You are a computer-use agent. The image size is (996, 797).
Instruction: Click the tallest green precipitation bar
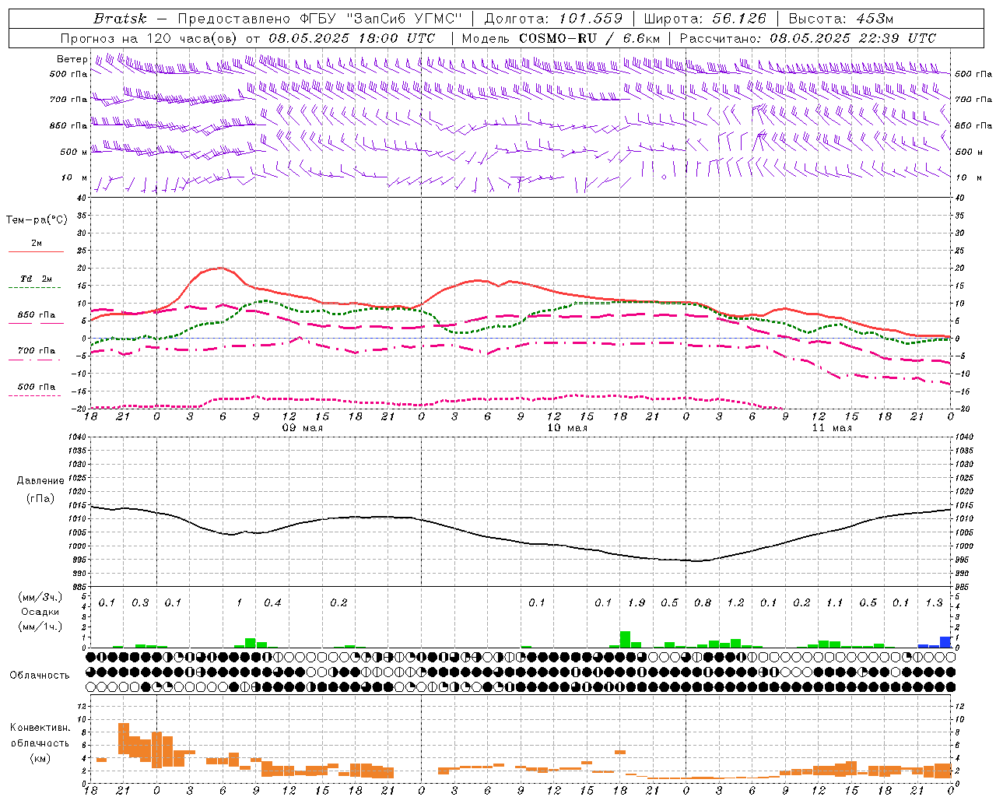point(625,640)
